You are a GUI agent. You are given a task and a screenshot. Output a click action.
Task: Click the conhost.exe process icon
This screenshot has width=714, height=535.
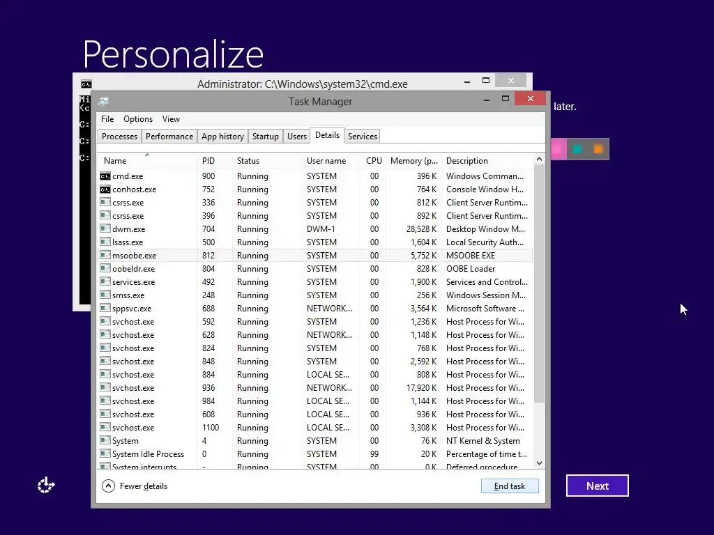105,189
